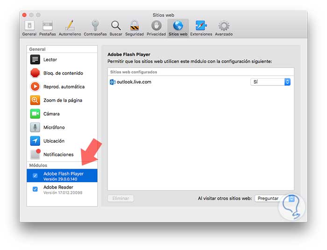Select Bloq. de contenido stop-sign icon
This screenshot has width=327, height=250.
[x=35, y=73]
